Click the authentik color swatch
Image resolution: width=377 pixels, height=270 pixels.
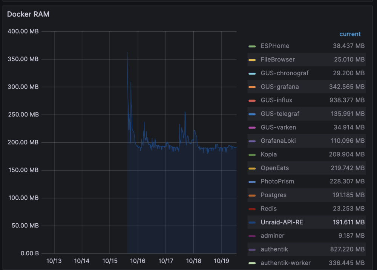252,250
